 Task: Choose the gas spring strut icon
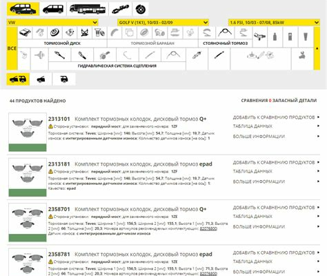219,55
